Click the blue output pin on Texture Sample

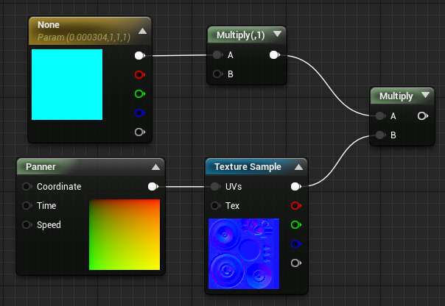(296, 244)
